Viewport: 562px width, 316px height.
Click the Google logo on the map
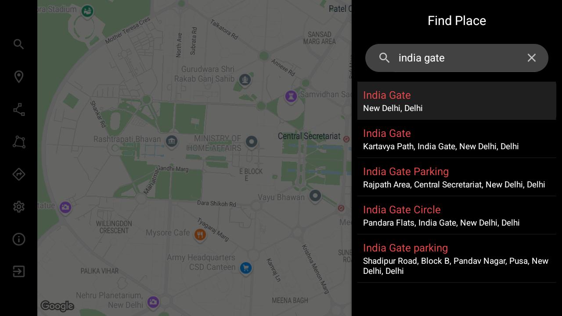57,306
